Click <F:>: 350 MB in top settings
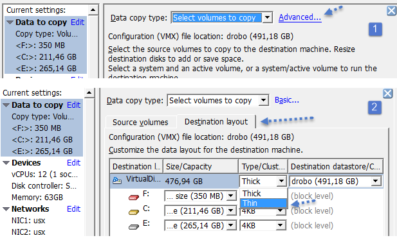The height and width of the screenshot is (238, 397). pos(40,45)
